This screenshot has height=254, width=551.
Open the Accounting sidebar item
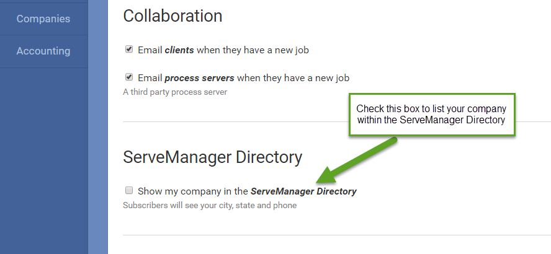click(x=43, y=51)
